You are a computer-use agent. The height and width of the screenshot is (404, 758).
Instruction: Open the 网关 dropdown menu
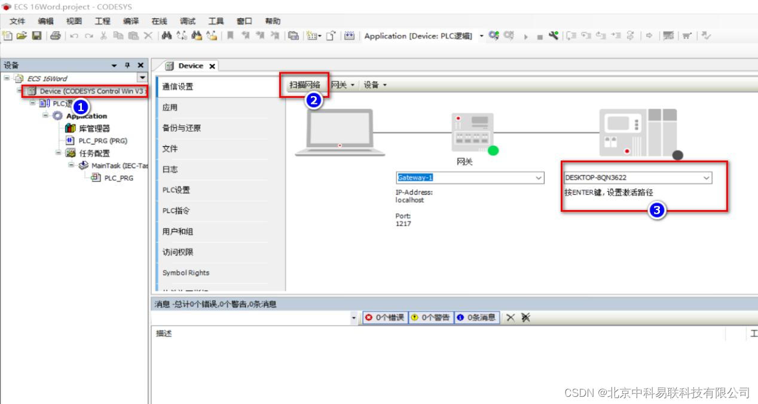tap(343, 85)
